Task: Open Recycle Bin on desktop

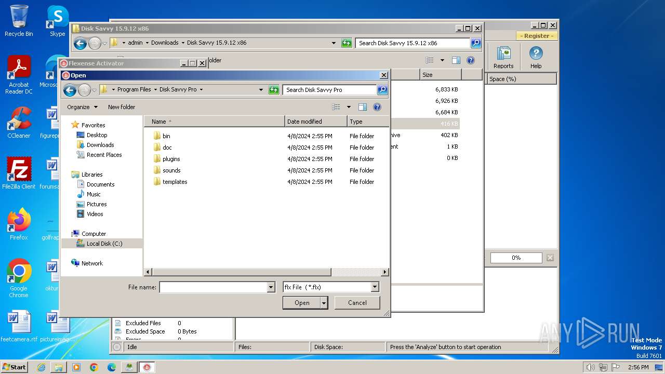Action: (19, 21)
